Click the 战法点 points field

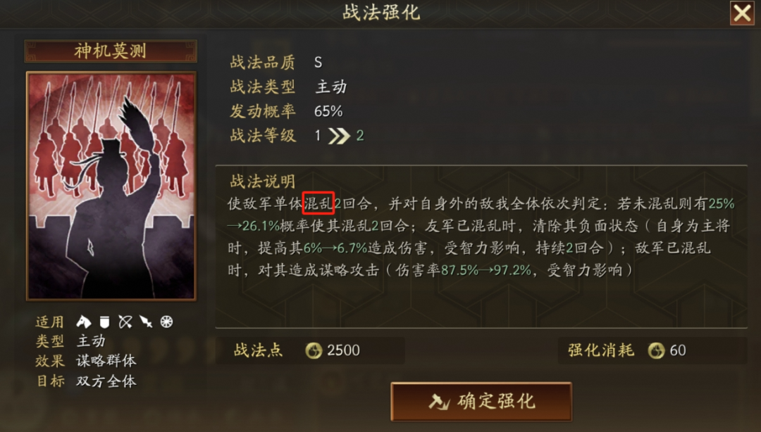[x=310, y=350]
